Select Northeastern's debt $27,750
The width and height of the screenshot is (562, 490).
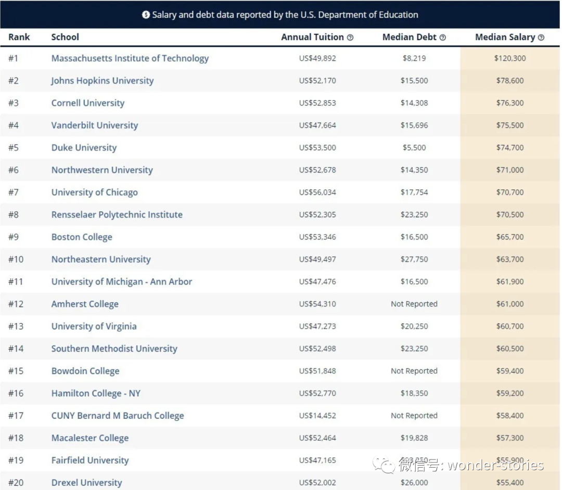click(x=414, y=259)
